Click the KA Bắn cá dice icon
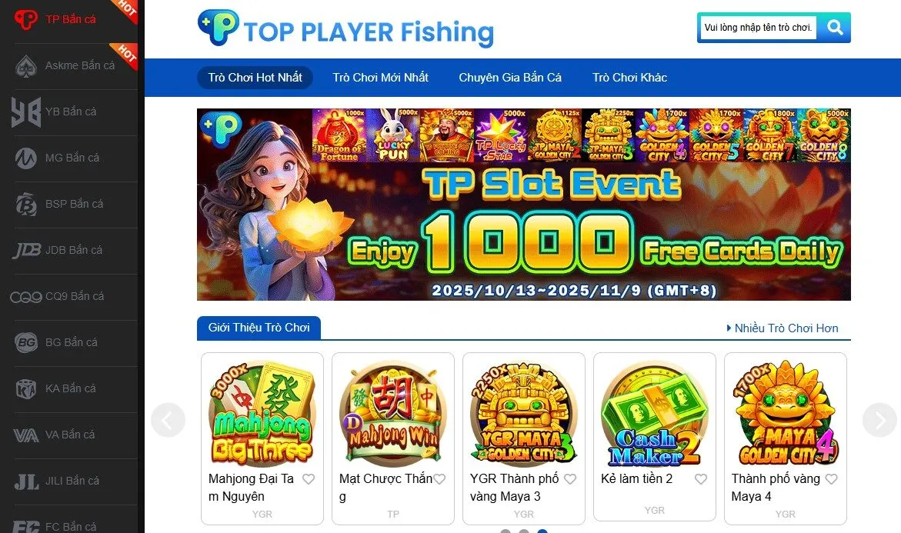901x533 pixels. (x=26, y=389)
